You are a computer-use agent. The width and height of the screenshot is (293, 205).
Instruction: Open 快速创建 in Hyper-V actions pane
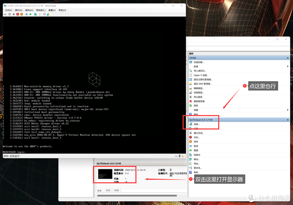[199, 62]
